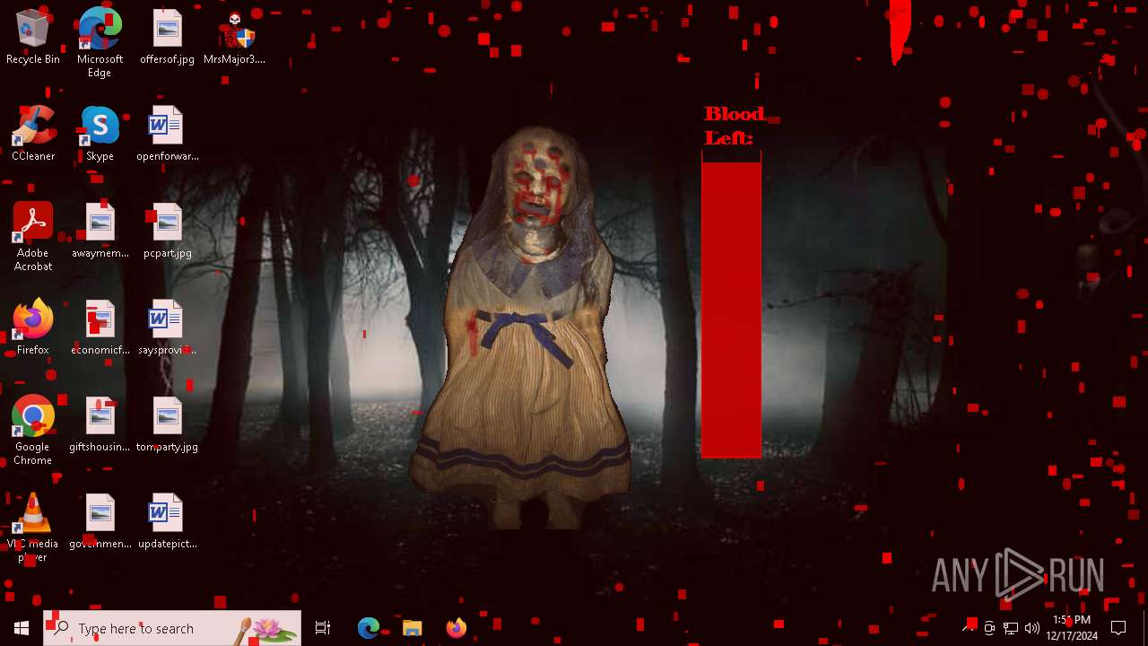
Task: Select the pcpart.jpg file
Action: click(167, 231)
